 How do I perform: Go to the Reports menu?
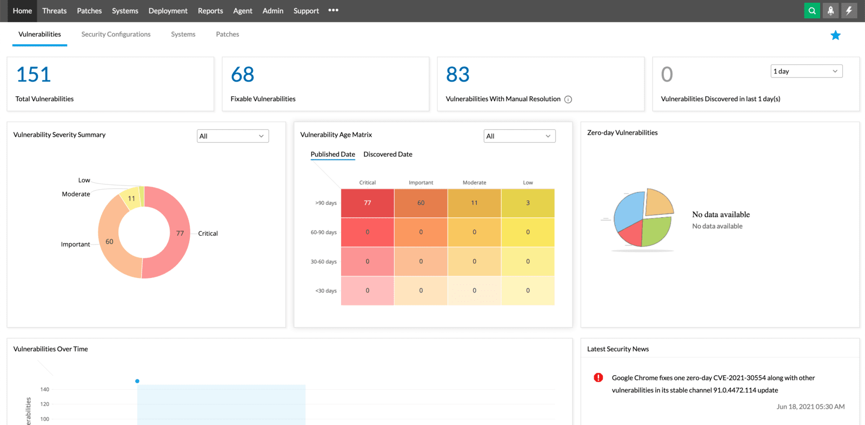(210, 11)
